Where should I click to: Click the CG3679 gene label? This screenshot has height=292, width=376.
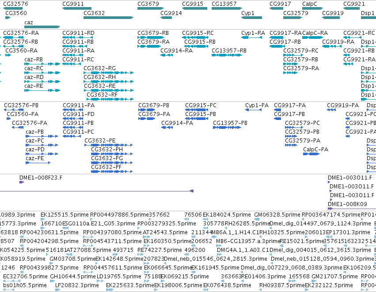[148, 4]
